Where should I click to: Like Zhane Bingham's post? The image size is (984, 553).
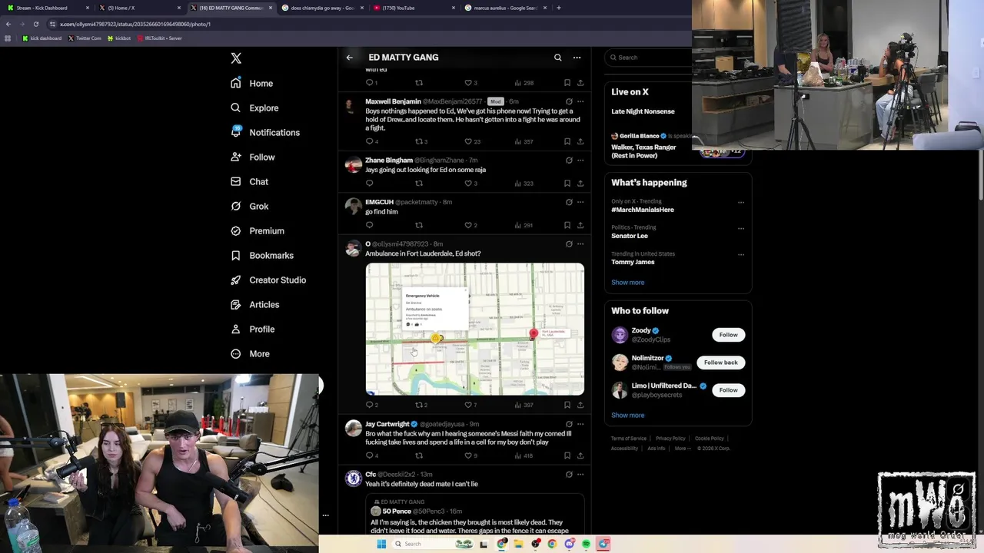tap(468, 184)
